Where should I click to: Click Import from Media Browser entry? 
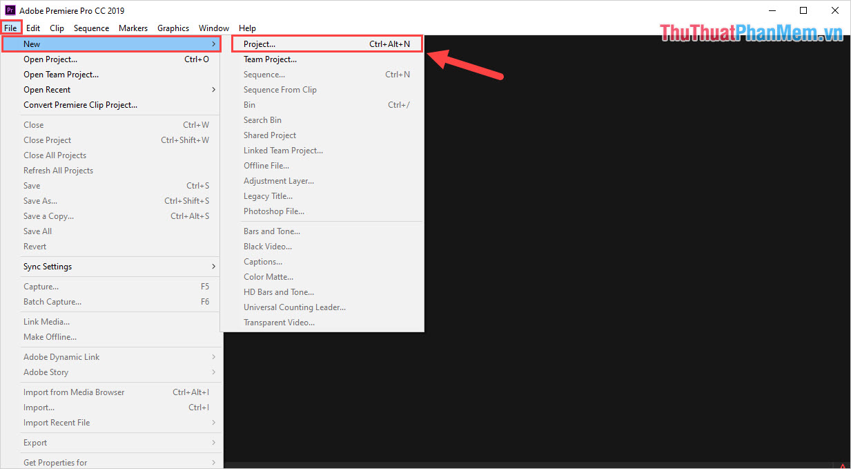[x=111, y=392]
